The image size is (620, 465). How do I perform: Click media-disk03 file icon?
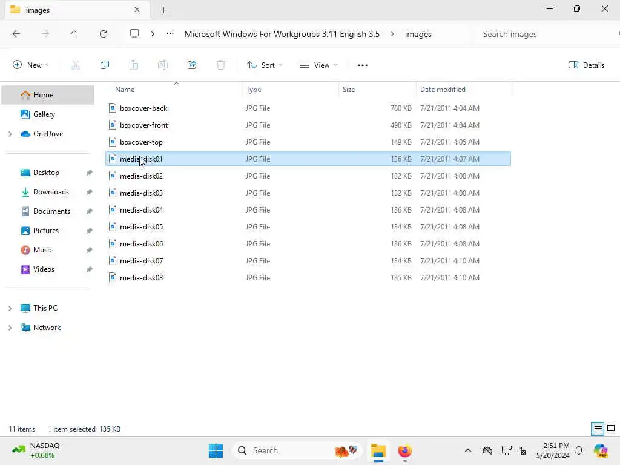[113, 193]
